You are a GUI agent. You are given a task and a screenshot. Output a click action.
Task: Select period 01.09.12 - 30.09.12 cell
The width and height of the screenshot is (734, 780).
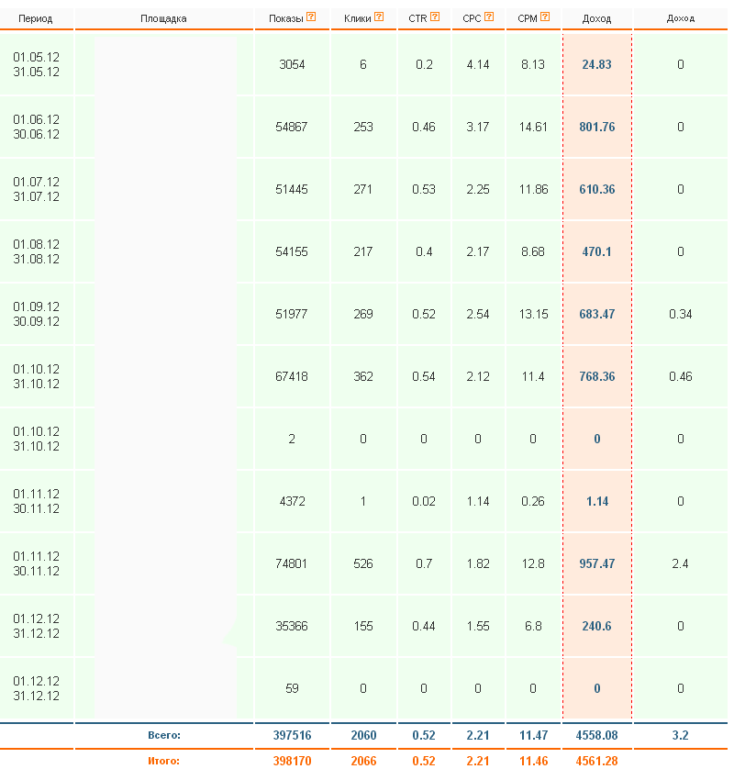(x=37, y=315)
